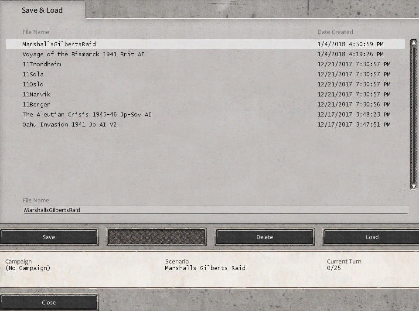Select the Save & Load tab
Viewport: 419px width, 311px height.
point(42,10)
